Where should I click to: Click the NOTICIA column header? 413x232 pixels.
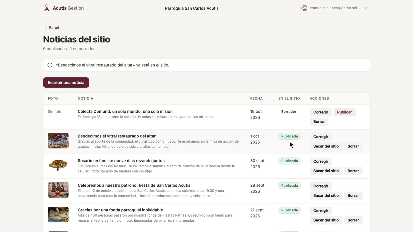pyautogui.click(x=85, y=98)
